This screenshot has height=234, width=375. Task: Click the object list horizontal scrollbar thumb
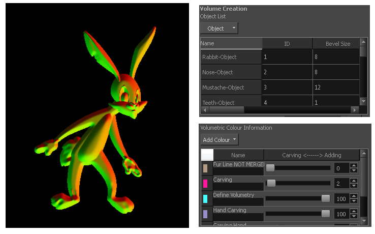pos(227,110)
